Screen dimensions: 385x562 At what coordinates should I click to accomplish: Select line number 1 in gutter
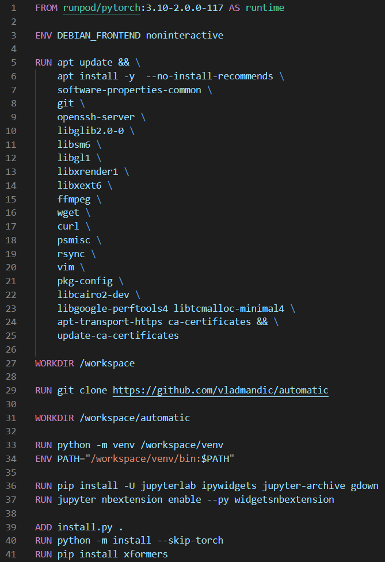[x=14, y=8]
